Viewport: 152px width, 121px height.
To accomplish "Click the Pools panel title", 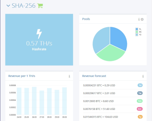I will coord(86,19).
